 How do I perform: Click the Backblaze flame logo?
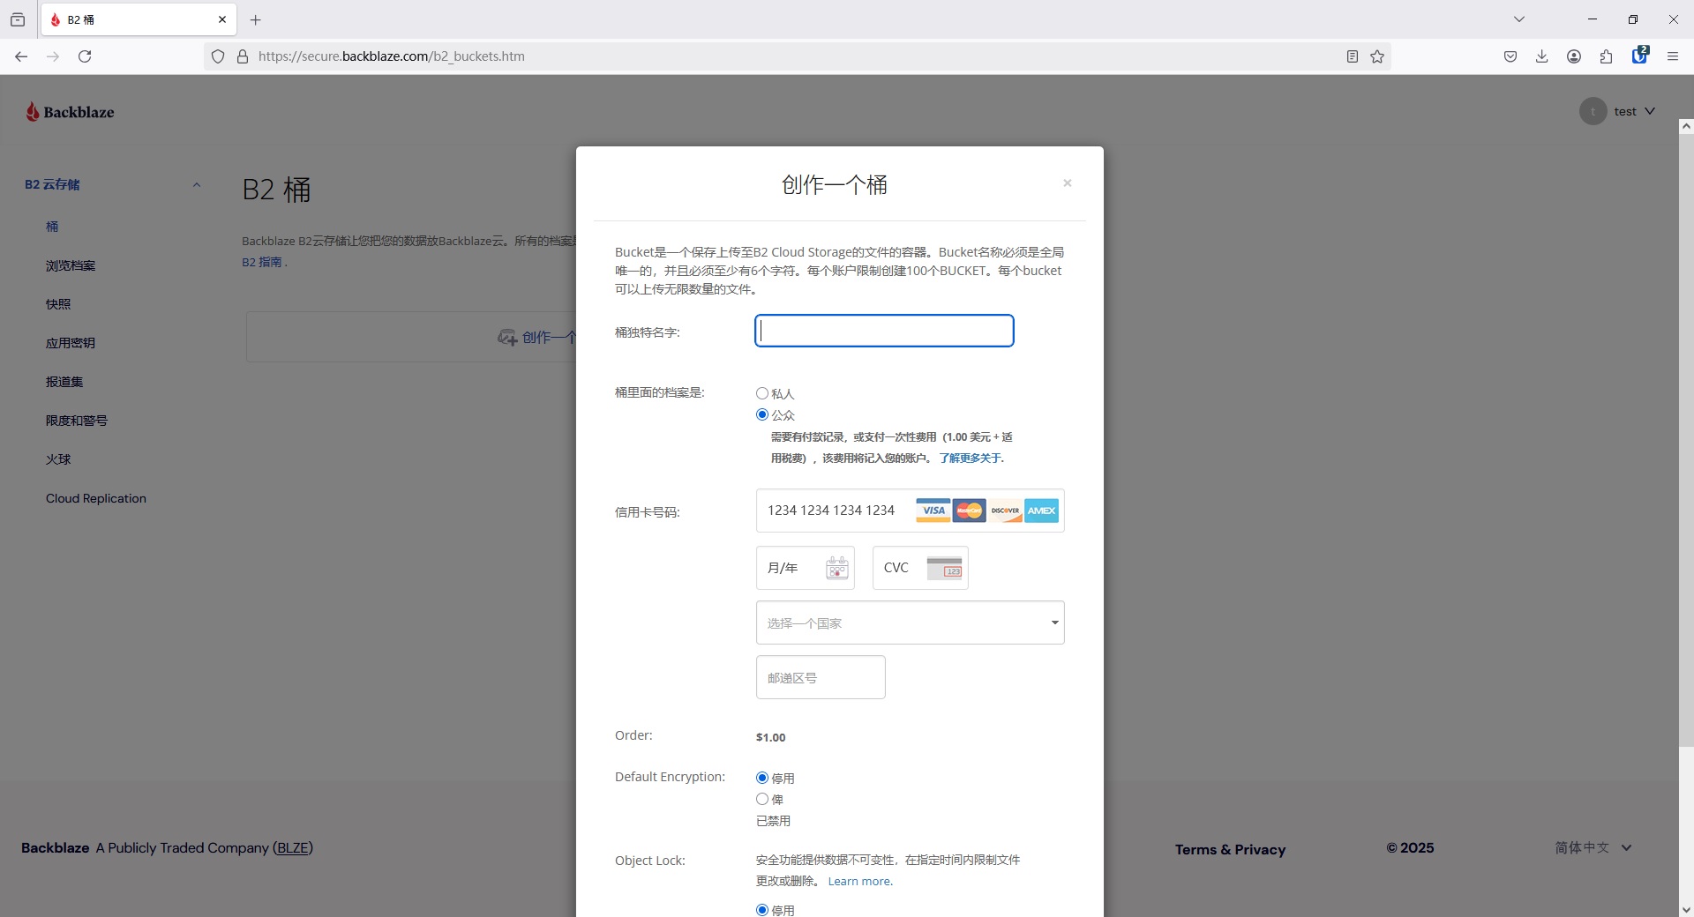click(34, 112)
